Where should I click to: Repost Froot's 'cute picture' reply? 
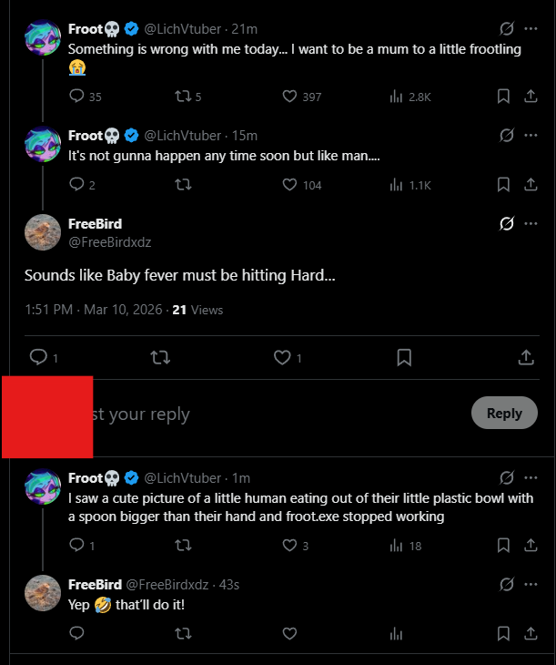click(x=183, y=545)
